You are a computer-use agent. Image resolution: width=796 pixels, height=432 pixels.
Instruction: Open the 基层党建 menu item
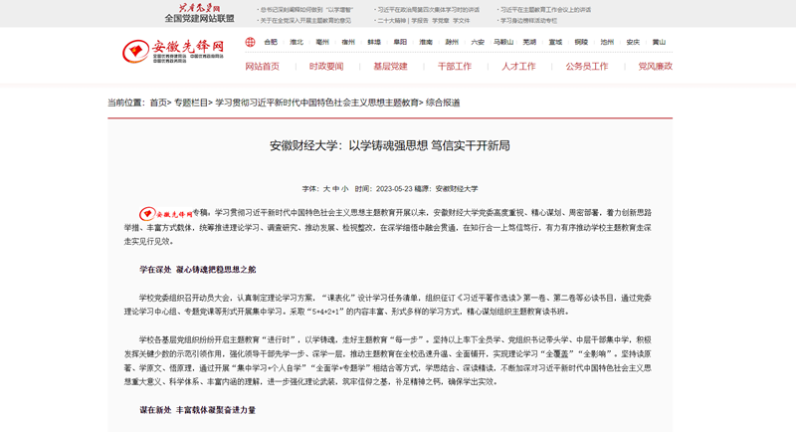(x=390, y=67)
